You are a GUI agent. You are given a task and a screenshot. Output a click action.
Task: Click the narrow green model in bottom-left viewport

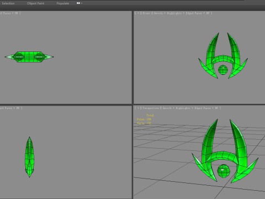click(x=29, y=157)
